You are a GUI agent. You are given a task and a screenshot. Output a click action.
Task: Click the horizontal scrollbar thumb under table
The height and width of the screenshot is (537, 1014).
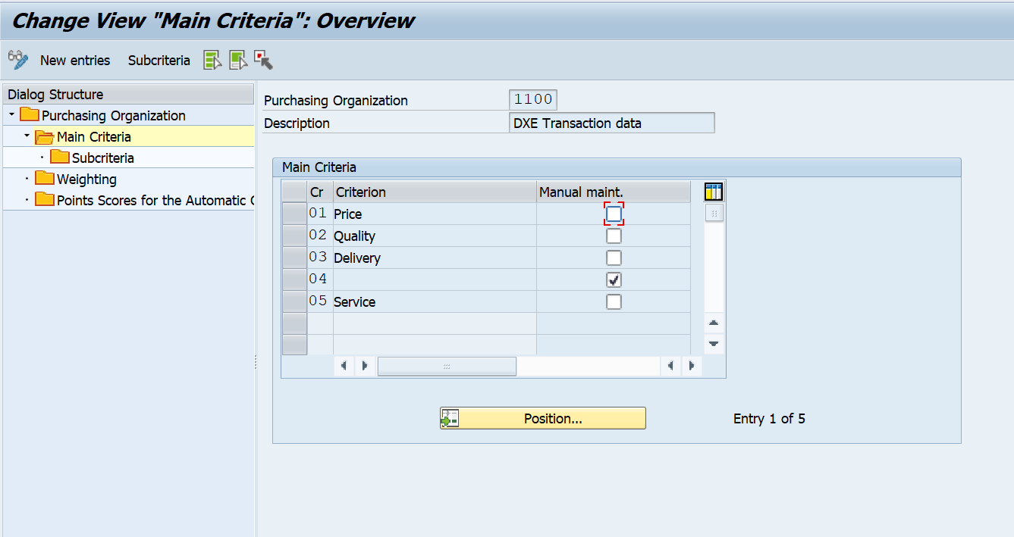point(447,367)
